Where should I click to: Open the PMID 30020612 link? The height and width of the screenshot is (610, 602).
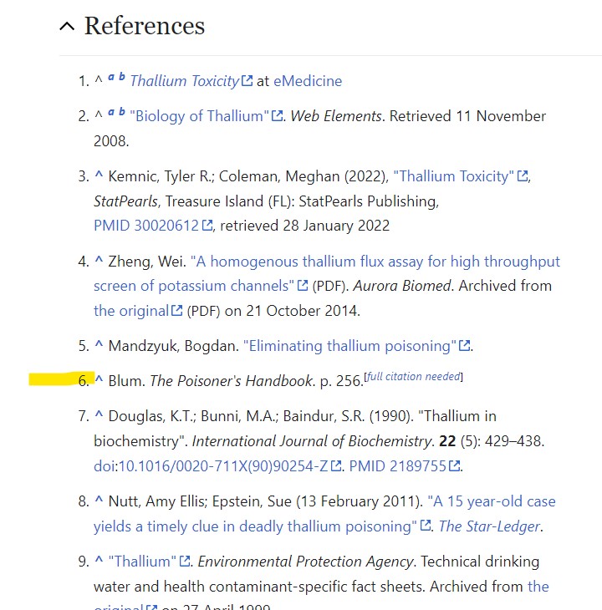pyautogui.click(x=146, y=226)
